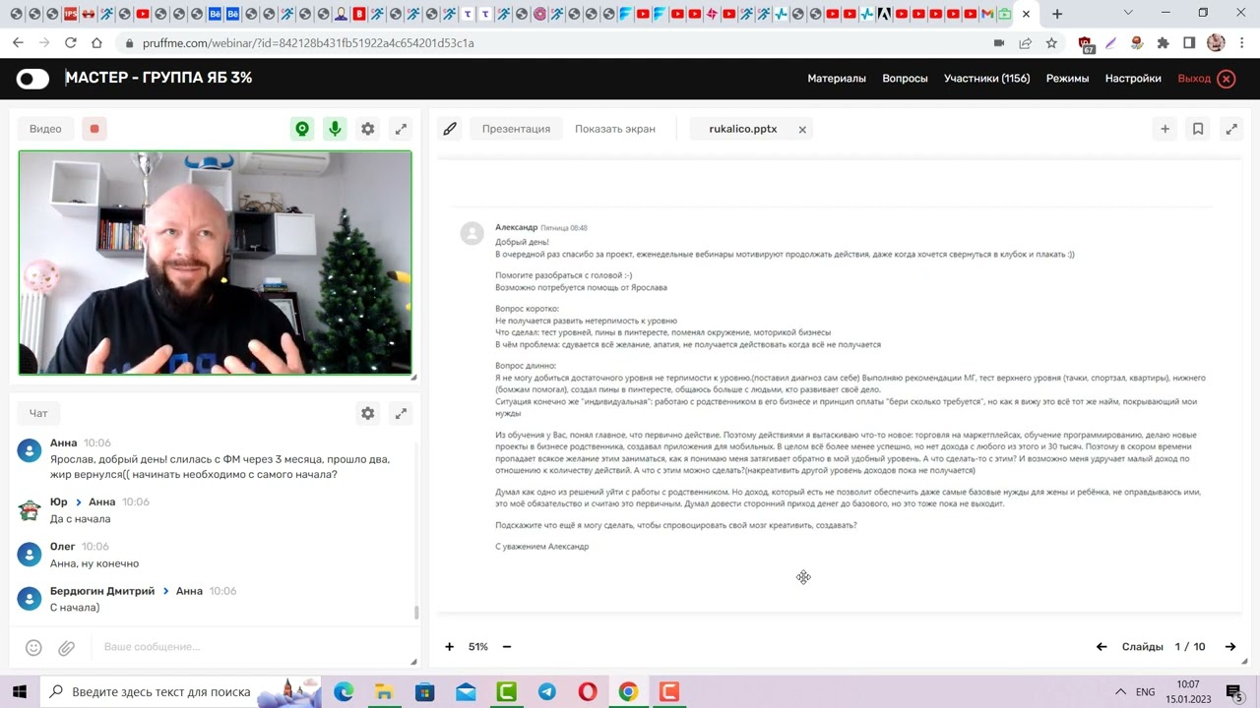1260x708 pixels.
Task: Toggle the switch in the top header
Action: click(x=32, y=79)
